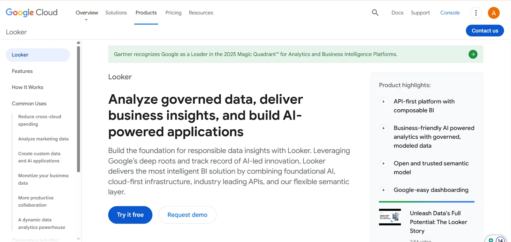Jump to How It Works section

click(x=27, y=87)
